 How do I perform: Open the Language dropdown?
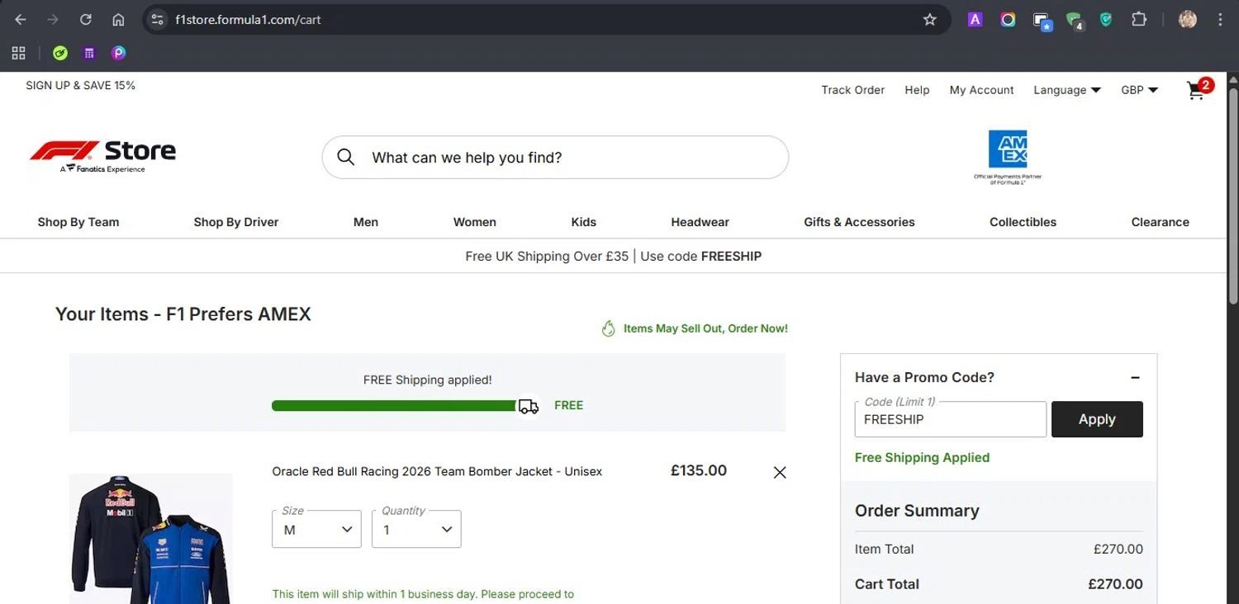pos(1067,90)
